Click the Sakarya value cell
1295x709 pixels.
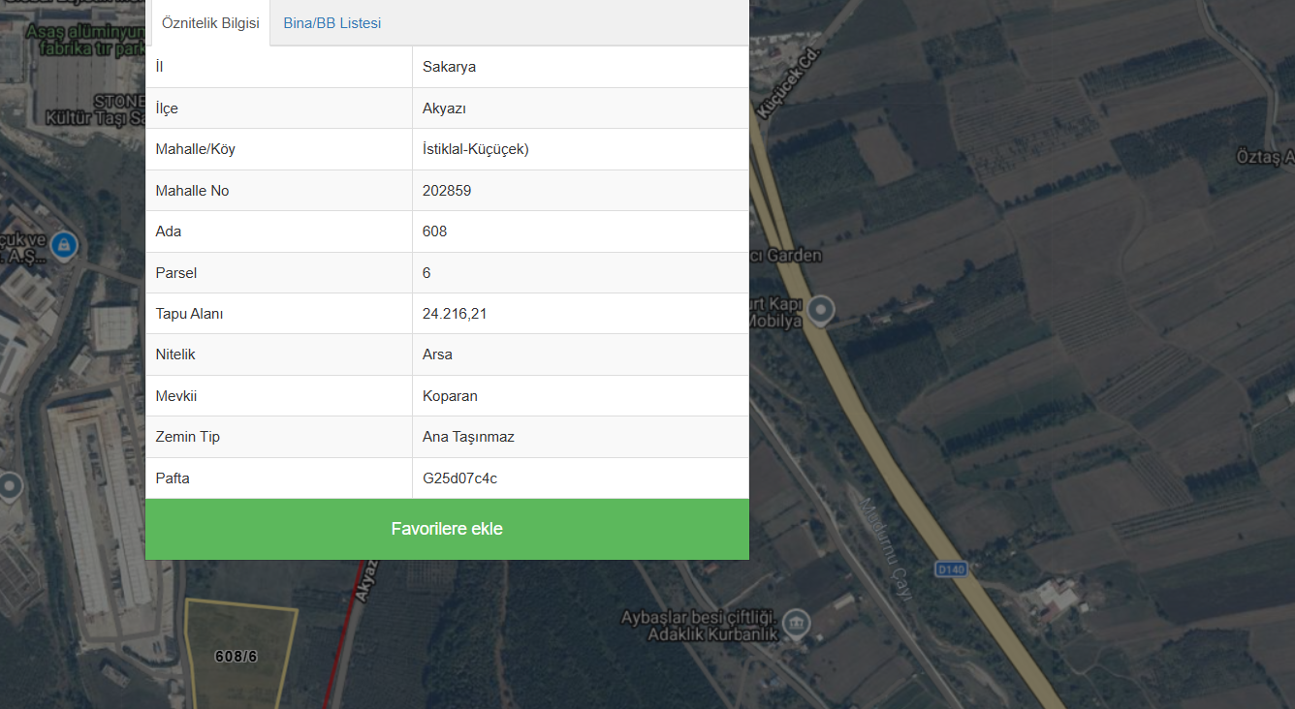pyautogui.click(x=581, y=67)
